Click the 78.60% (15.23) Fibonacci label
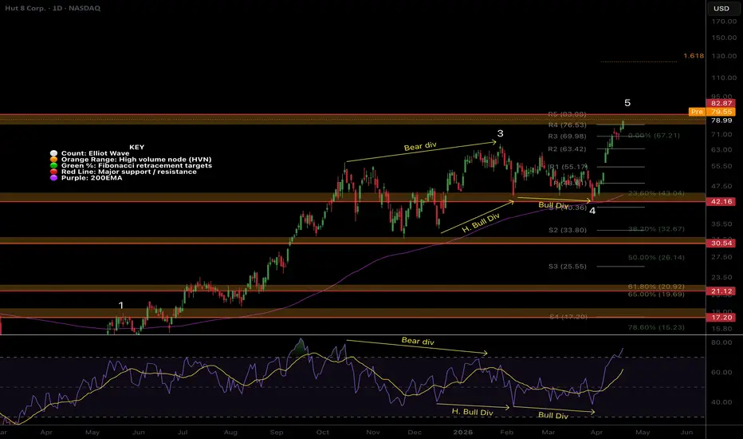Image resolution: width=743 pixels, height=439 pixels. click(656, 327)
